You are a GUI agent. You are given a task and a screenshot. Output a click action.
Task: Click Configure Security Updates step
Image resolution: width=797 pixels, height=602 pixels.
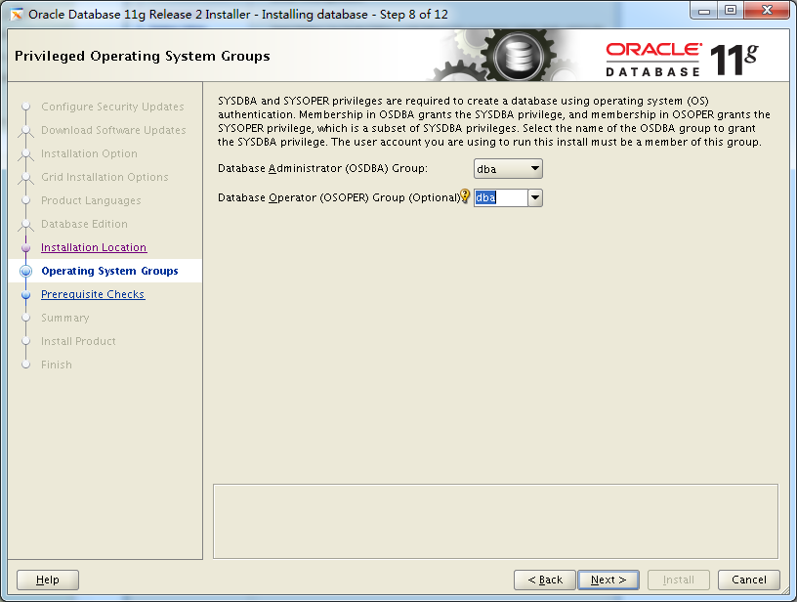112,107
